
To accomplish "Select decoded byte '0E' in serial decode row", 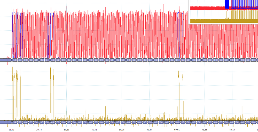I will 177,60.
